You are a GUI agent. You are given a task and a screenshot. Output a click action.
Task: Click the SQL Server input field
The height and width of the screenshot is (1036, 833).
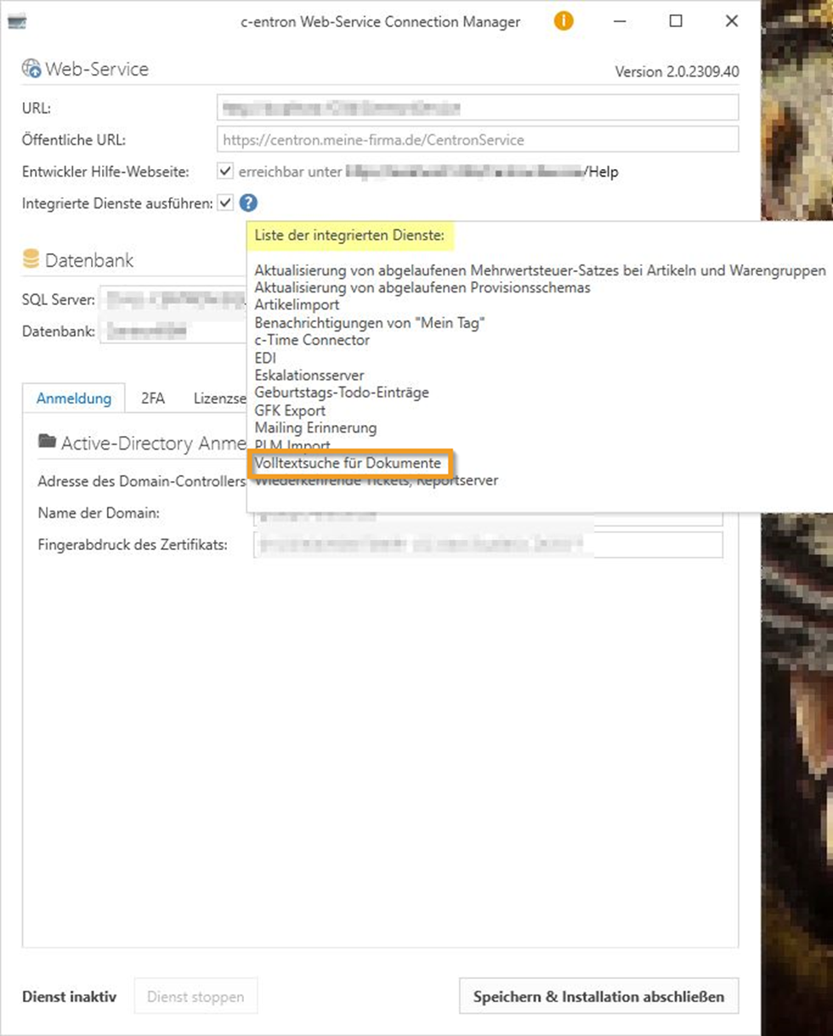pos(170,299)
